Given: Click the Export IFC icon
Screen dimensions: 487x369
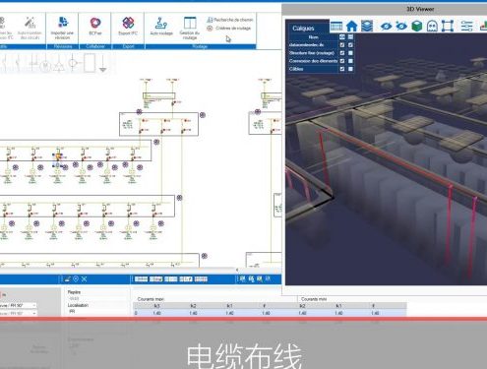Looking at the screenshot, I should point(128,27).
